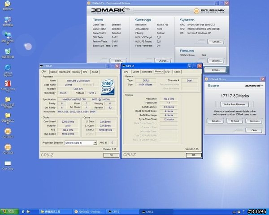The height and width of the screenshot is (215, 269).
Task: Click the 3DMark Score dialog title icon
Action: click(x=207, y=79)
